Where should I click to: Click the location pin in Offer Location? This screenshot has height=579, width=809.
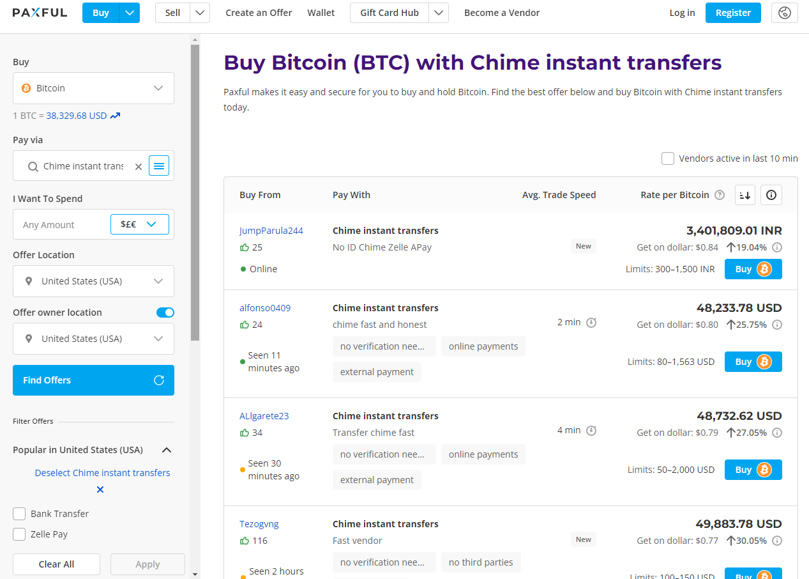pyautogui.click(x=29, y=281)
